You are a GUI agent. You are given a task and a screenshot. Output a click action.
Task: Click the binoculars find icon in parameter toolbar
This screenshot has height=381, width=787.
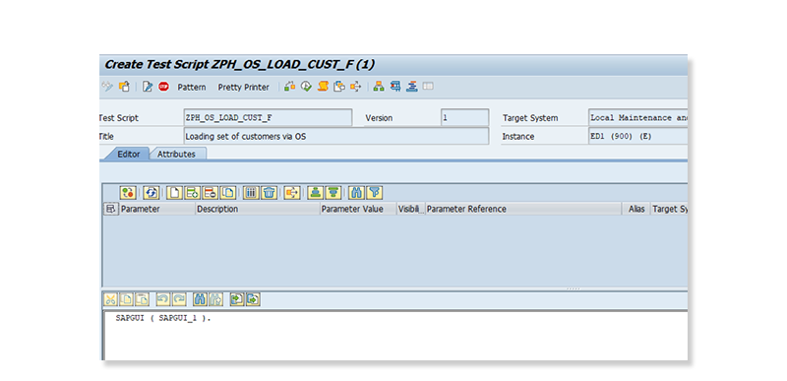click(x=356, y=192)
